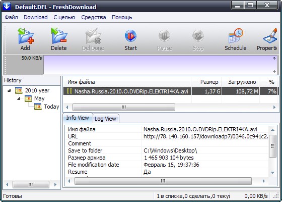Click the Delete download toolbar icon
Image resolution: width=282 pixels, height=202 pixels.
point(59,36)
